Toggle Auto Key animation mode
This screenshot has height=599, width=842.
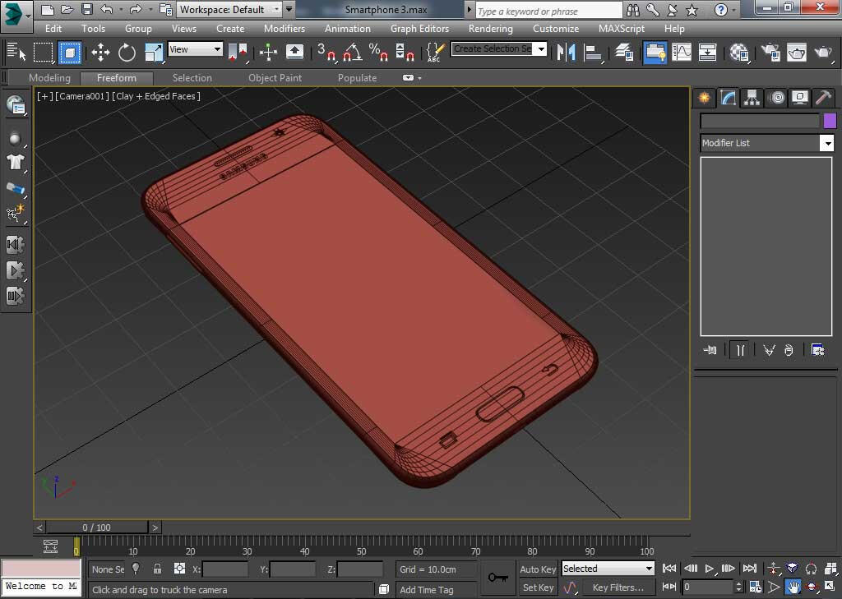point(538,569)
